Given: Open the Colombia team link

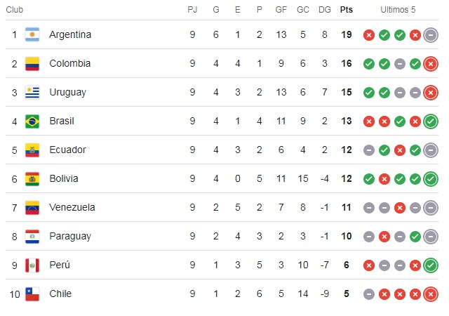Looking at the screenshot, I should tap(69, 63).
